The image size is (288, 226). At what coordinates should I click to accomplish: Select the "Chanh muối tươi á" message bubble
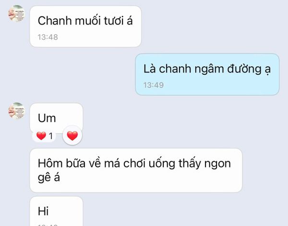(x=85, y=26)
